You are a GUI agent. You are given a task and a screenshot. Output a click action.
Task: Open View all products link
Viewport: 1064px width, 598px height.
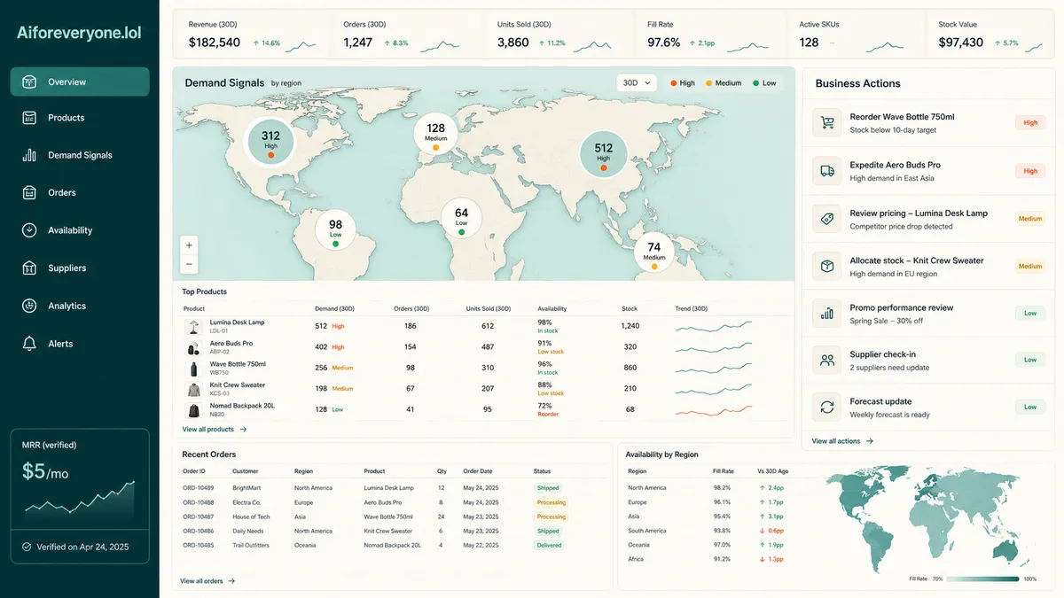pyautogui.click(x=215, y=429)
